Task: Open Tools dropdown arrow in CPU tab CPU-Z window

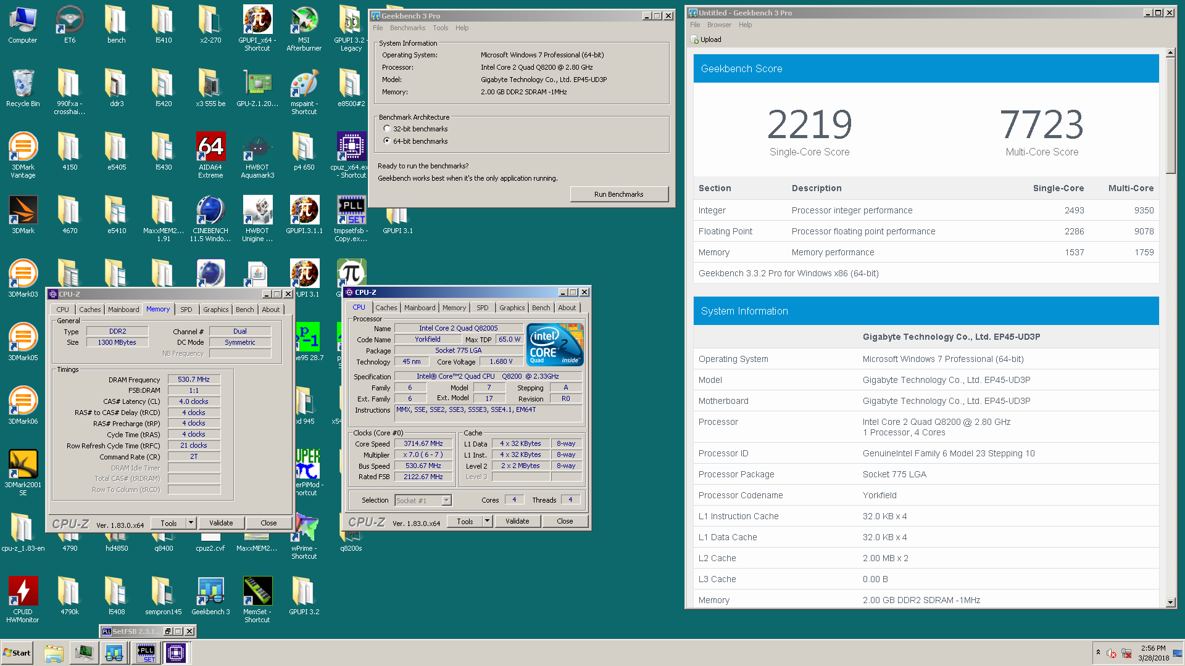Action: click(x=487, y=521)
